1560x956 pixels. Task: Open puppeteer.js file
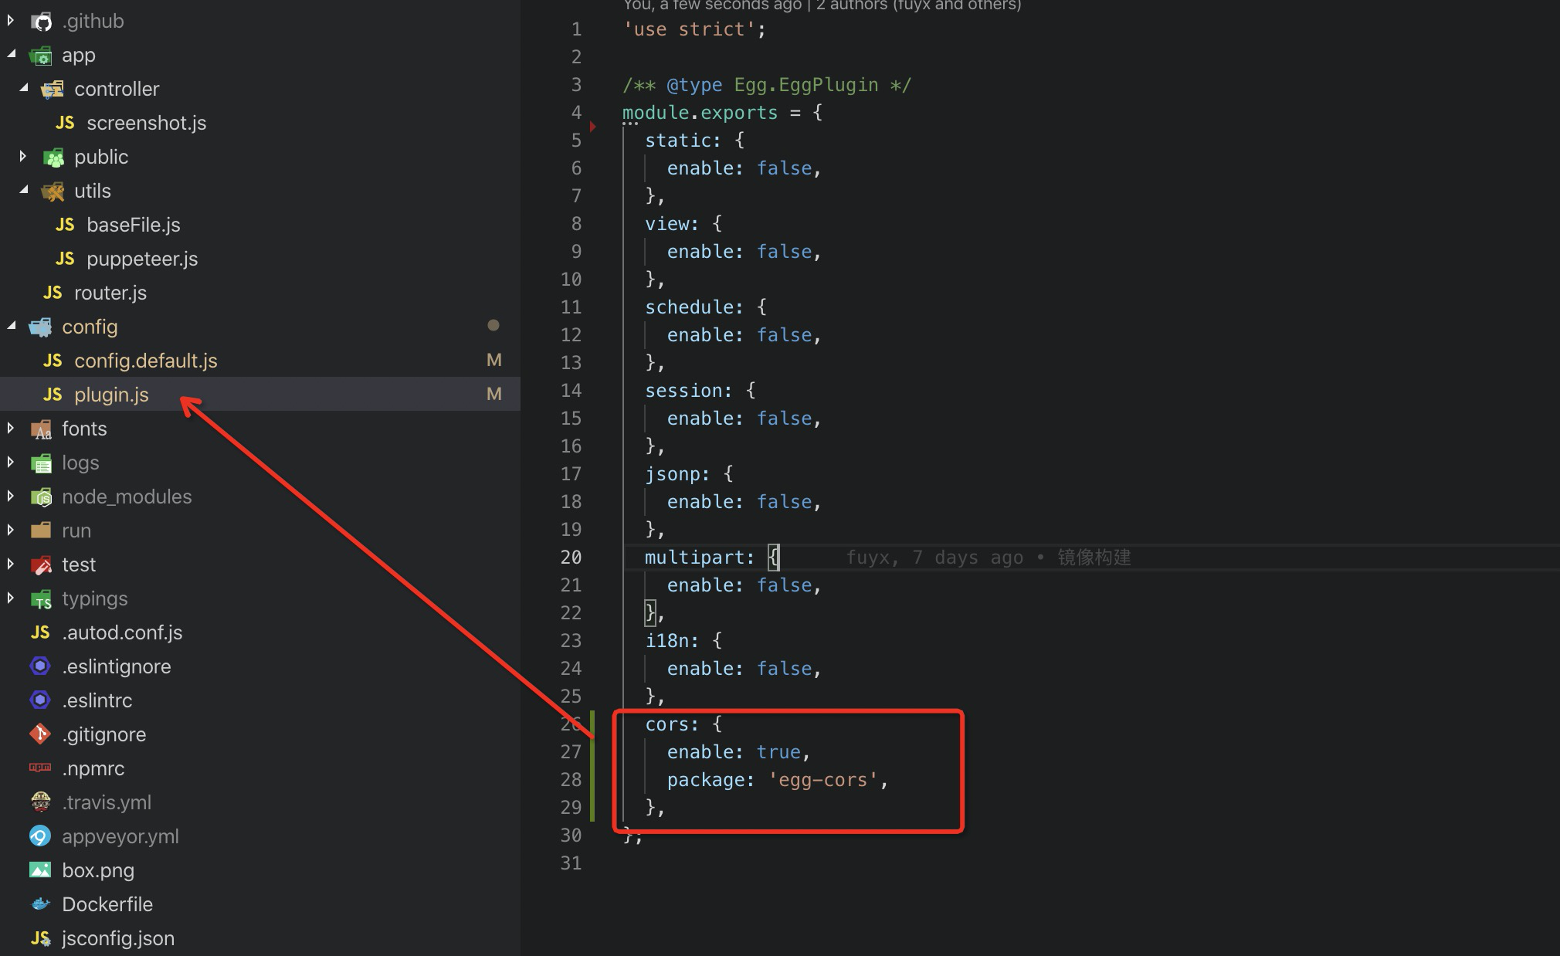(x=142, y=259)
